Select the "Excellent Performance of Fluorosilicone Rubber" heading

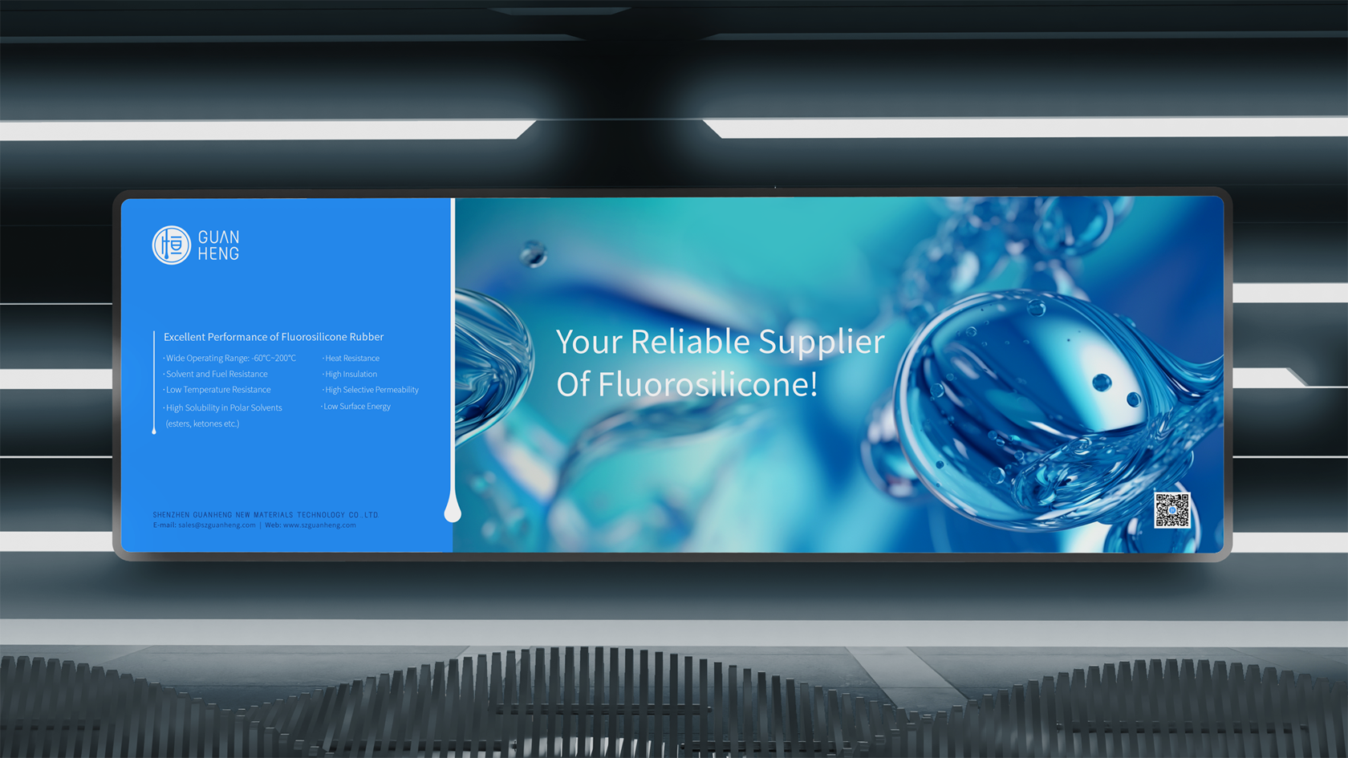pos(274,337)
